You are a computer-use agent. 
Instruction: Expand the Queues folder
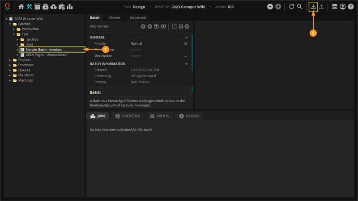(10, 70)
